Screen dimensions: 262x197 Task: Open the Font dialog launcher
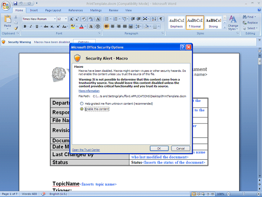pos(99,33)
